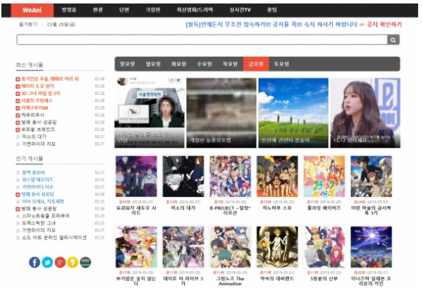
Task: Open the 극장판 menu
Action: tap(153, 11)
